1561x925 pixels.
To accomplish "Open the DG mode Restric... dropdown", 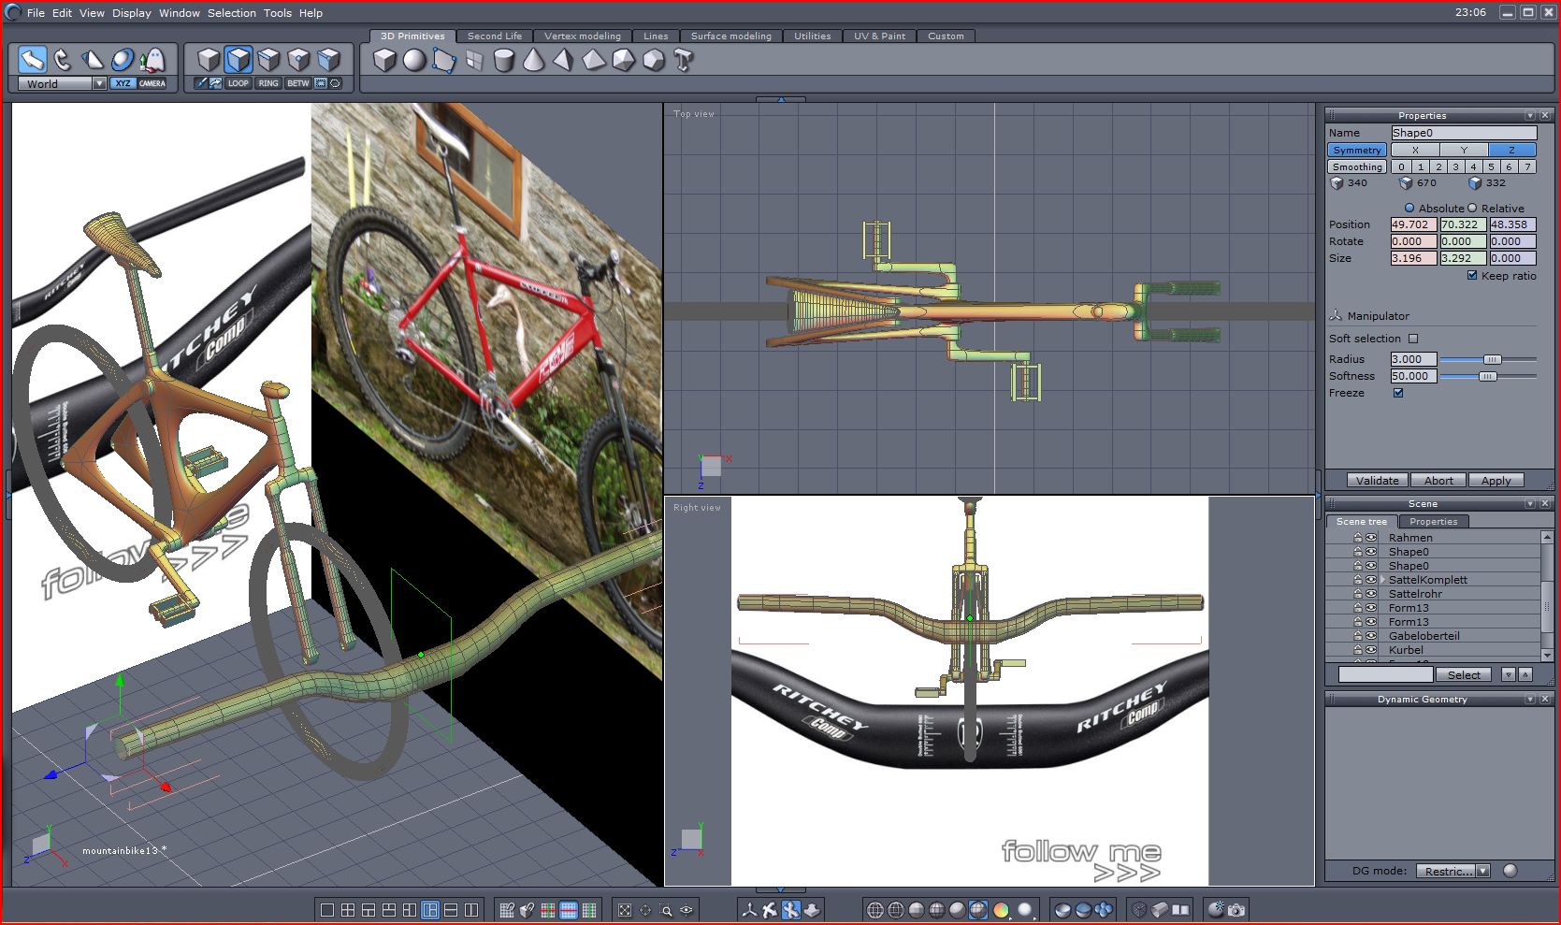I will coord(1482,871).
